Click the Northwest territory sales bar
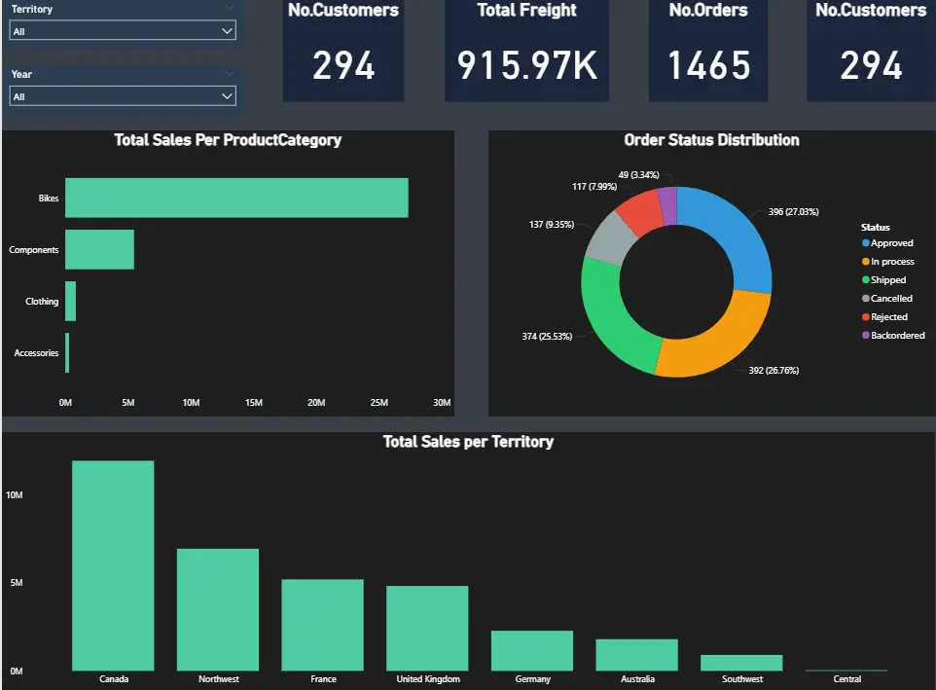The height and width of the screenshot is (690, 936). click(x=217, y=608)
